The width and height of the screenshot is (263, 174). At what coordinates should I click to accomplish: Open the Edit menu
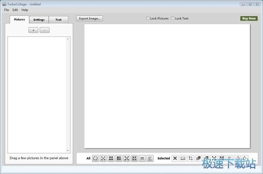[x=15, y=10]
